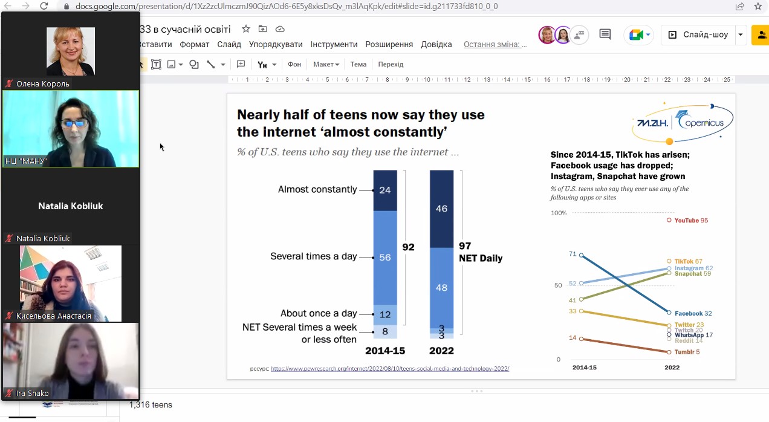Open the Формат menu
The width and height of the screenshot is (769, 422).
pos(194,44)
